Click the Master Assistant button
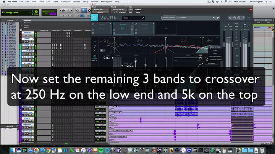275x154 pixels. point(168,18)
